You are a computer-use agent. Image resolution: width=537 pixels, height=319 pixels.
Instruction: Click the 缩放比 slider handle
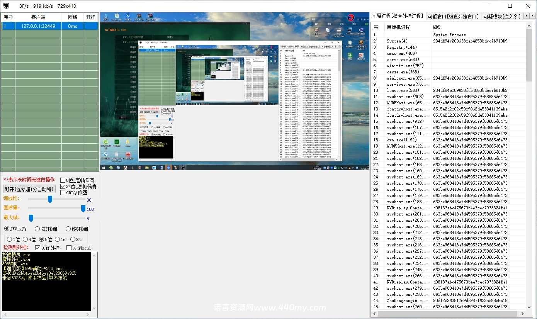50,199
